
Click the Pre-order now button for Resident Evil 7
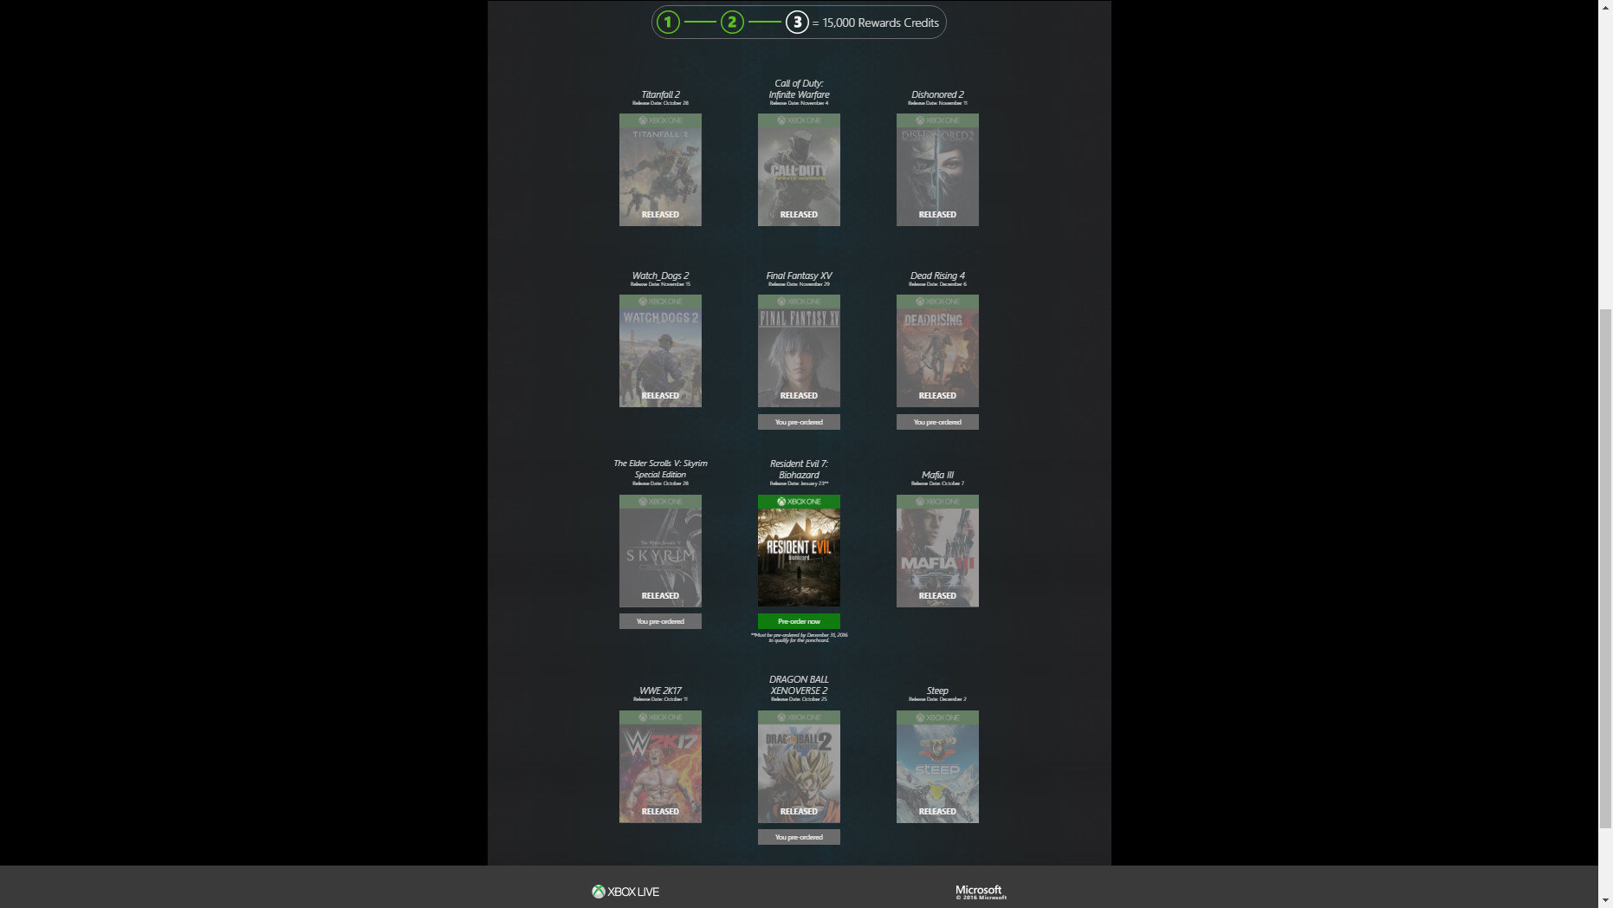pos(798,621)
